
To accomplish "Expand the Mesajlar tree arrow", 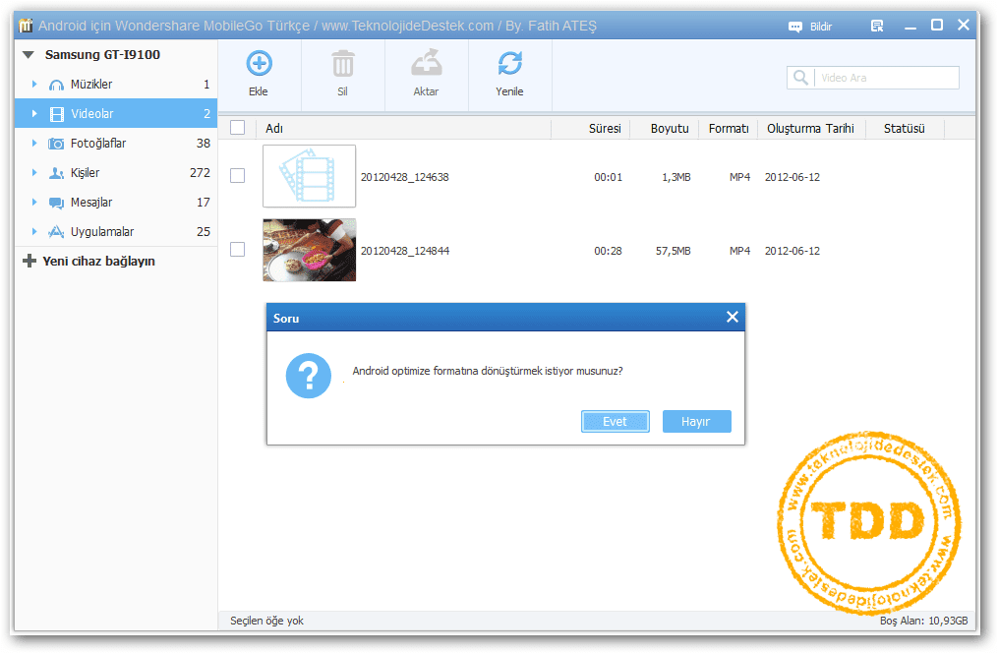I will tap(34, 202).
